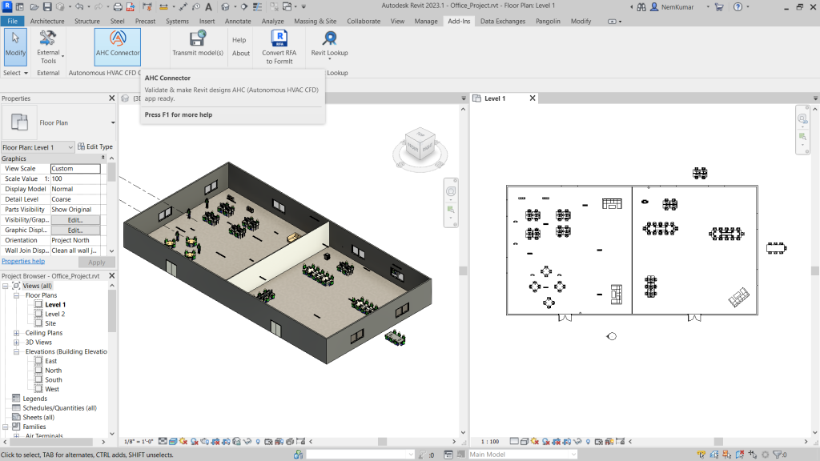Screen dimensions: 820x461
Task: Expand the Ceiling Plans tree node
Action: 16,333
